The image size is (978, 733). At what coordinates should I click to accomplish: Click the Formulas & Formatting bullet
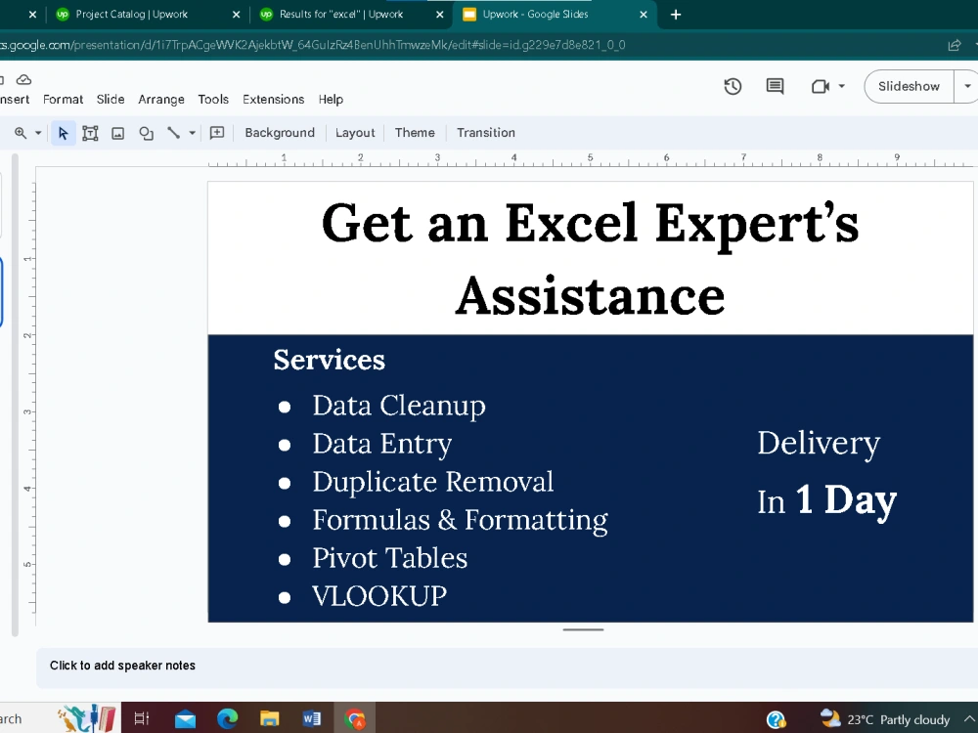461,520
